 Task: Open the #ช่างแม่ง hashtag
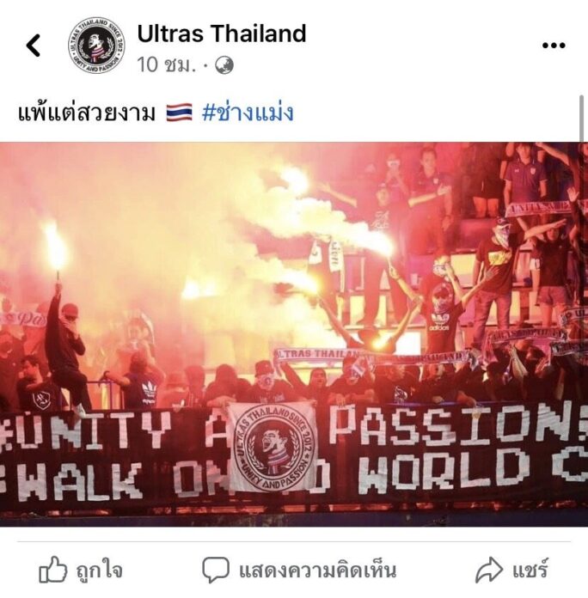coord(248,113)
